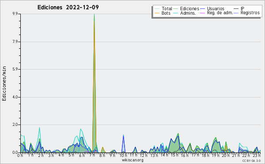Click the '19 h' x-axis label
The width and height of the screenshot is (265, 164).
[215, 156]
